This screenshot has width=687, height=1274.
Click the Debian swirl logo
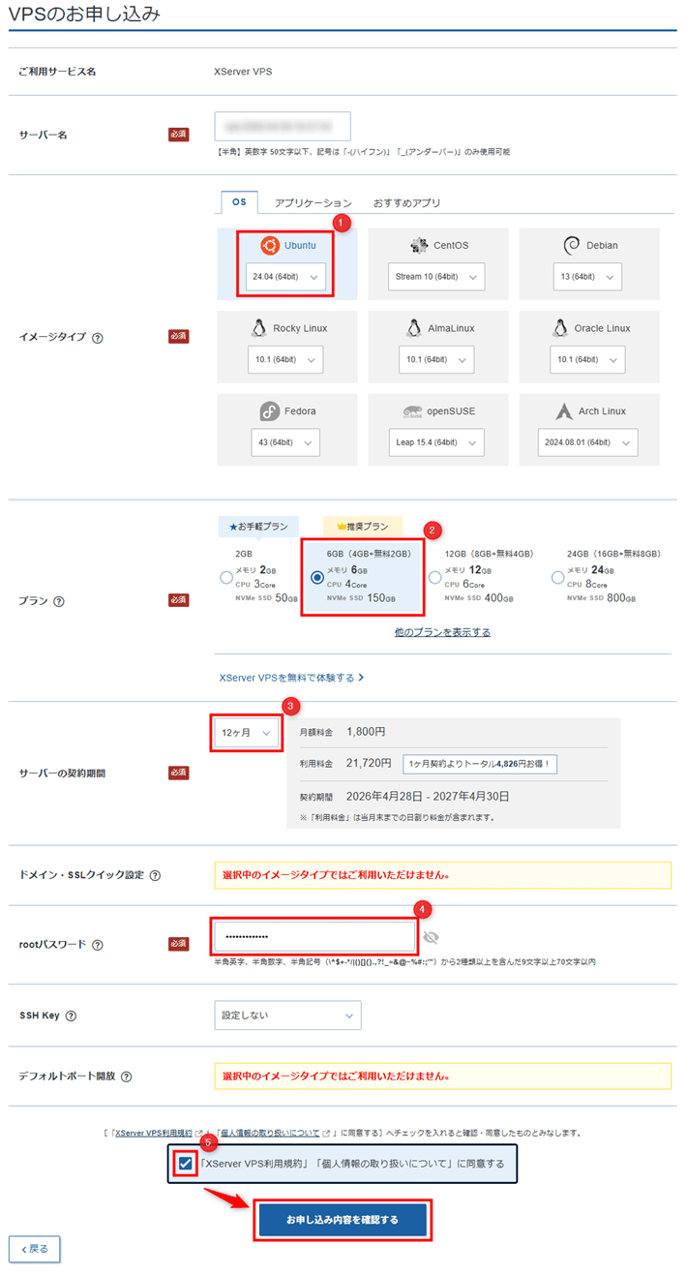(570, 245)
